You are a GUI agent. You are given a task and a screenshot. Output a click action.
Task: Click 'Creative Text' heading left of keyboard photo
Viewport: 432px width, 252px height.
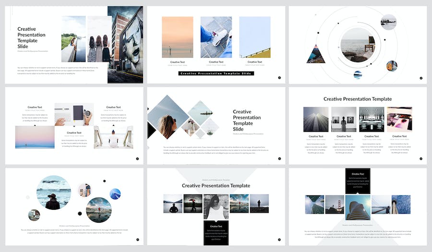coord(35,107)
